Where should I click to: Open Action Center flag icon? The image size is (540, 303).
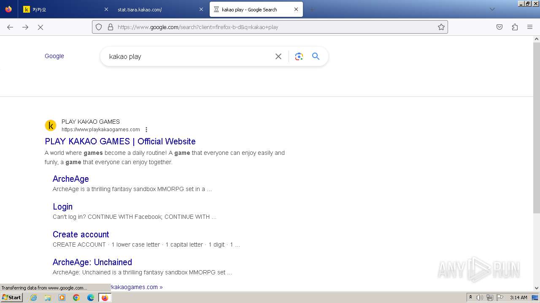point(500,298)
